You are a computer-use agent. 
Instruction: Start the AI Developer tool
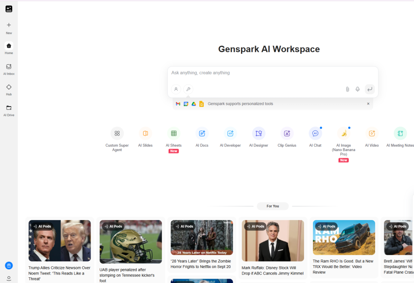(230, 136)
